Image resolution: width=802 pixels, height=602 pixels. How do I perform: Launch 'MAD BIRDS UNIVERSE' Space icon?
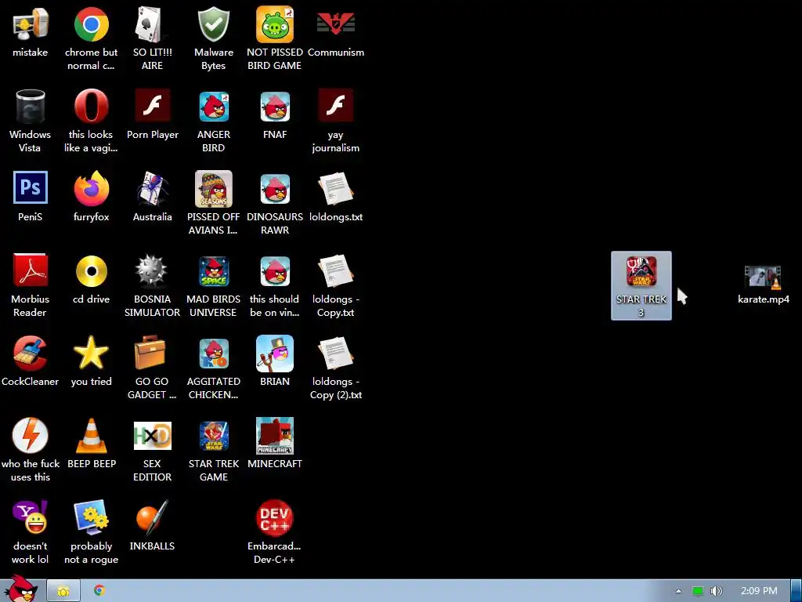pyautogui.click(x=213, y=271)
